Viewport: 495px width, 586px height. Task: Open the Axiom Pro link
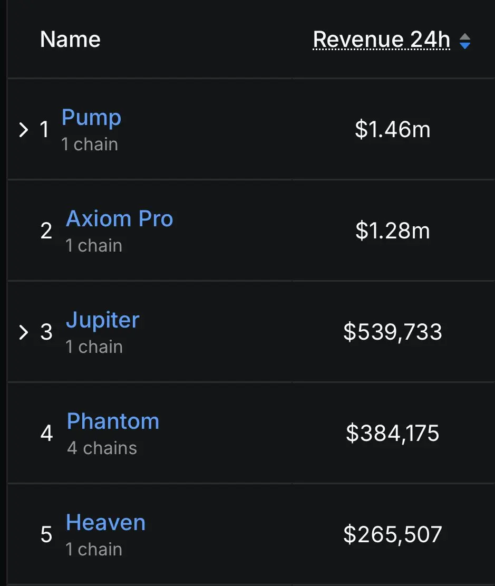[x=120, y=218]
